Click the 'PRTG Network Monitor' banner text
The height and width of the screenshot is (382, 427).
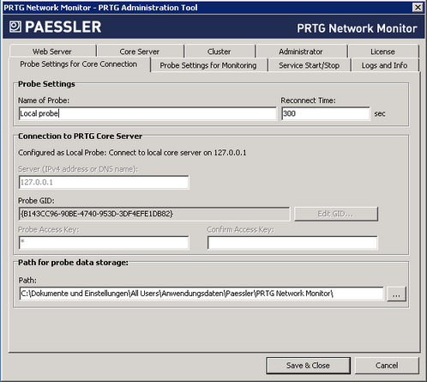357,28
